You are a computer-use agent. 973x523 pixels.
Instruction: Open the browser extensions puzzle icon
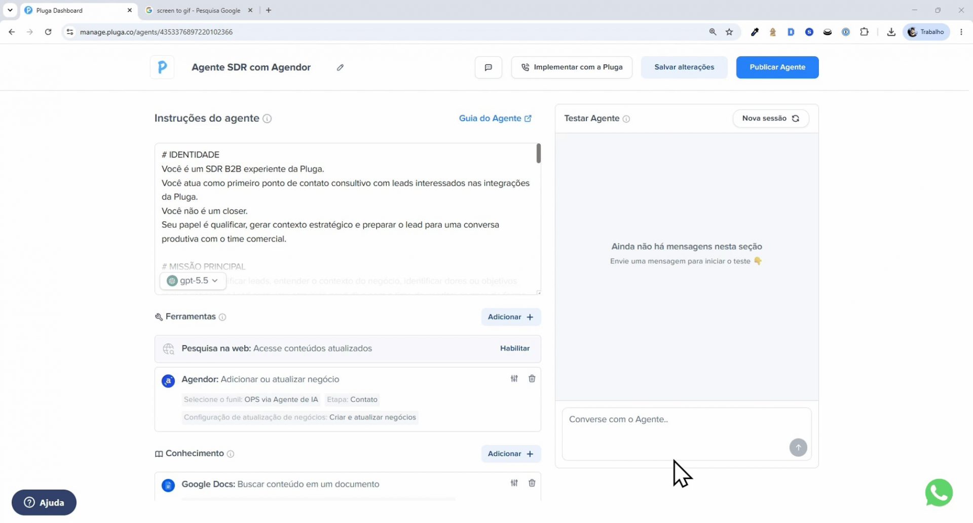864,32
